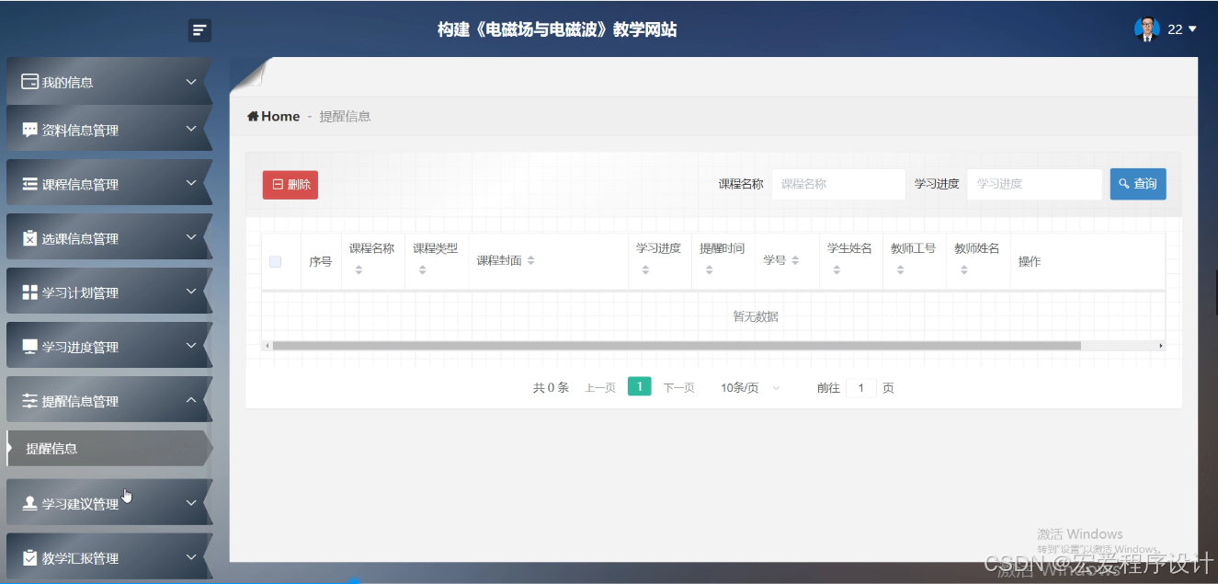Click the 选课信息管理 clipboard icon
This screenshot has width=1218, height=584.
pos(29,238)
